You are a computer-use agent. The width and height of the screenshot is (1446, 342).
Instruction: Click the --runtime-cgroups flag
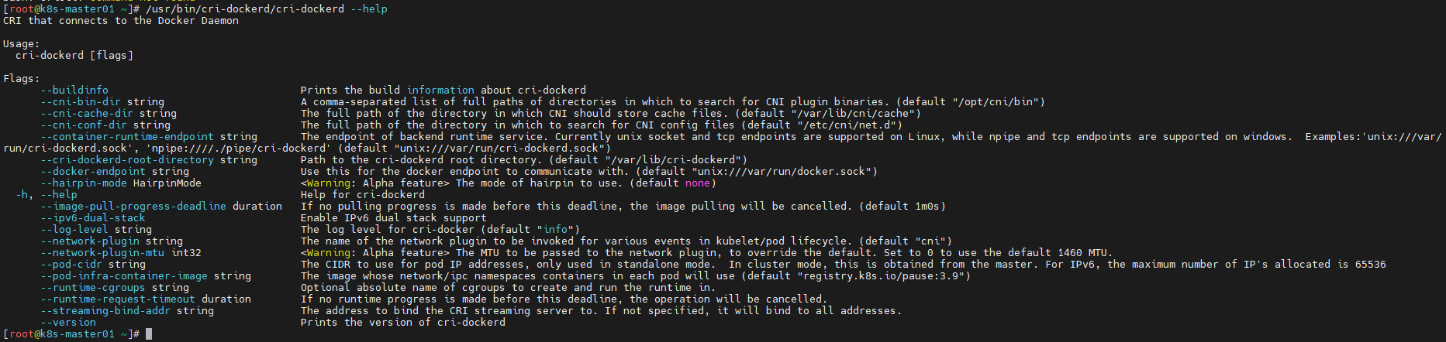coord(93,288)
